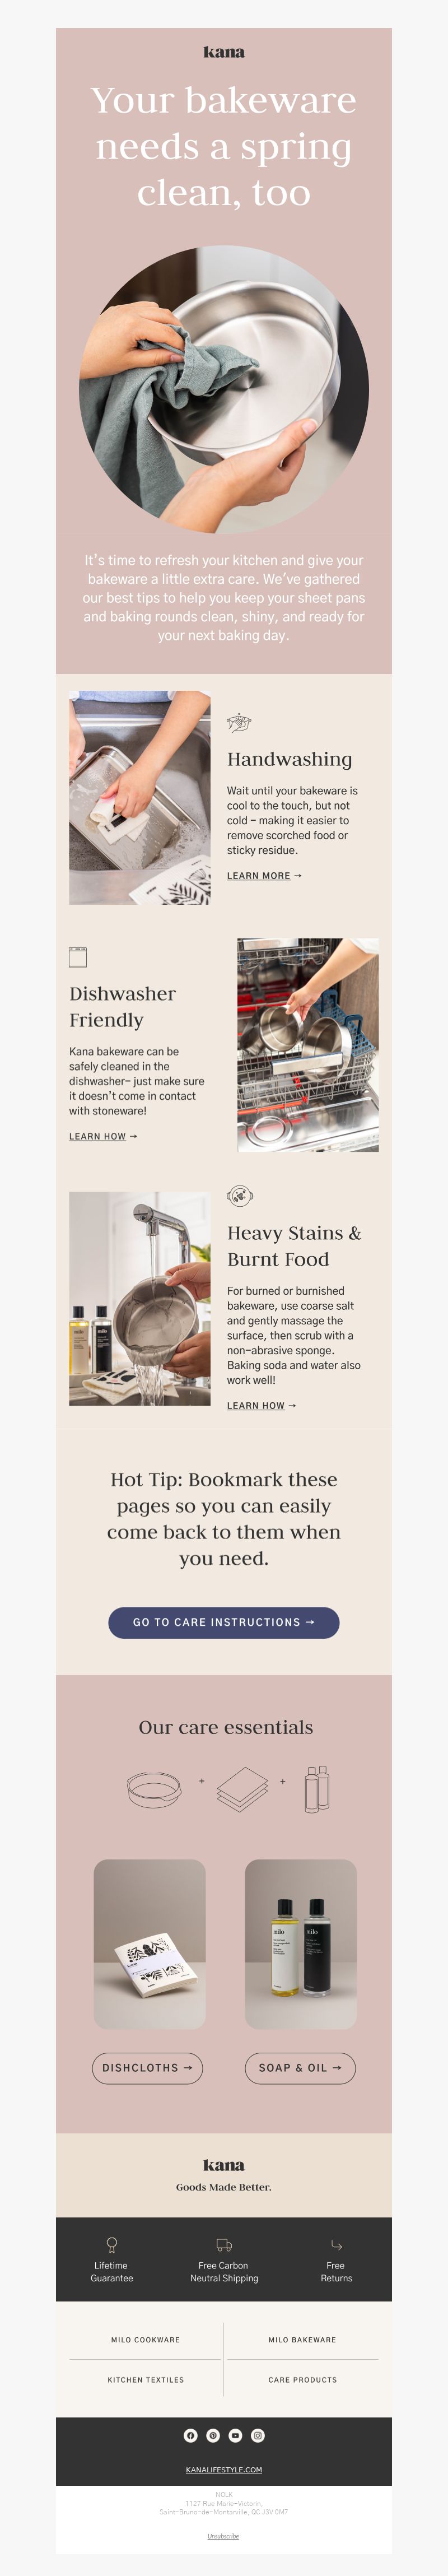Open the Pinterest social icon

(213, 2435)
